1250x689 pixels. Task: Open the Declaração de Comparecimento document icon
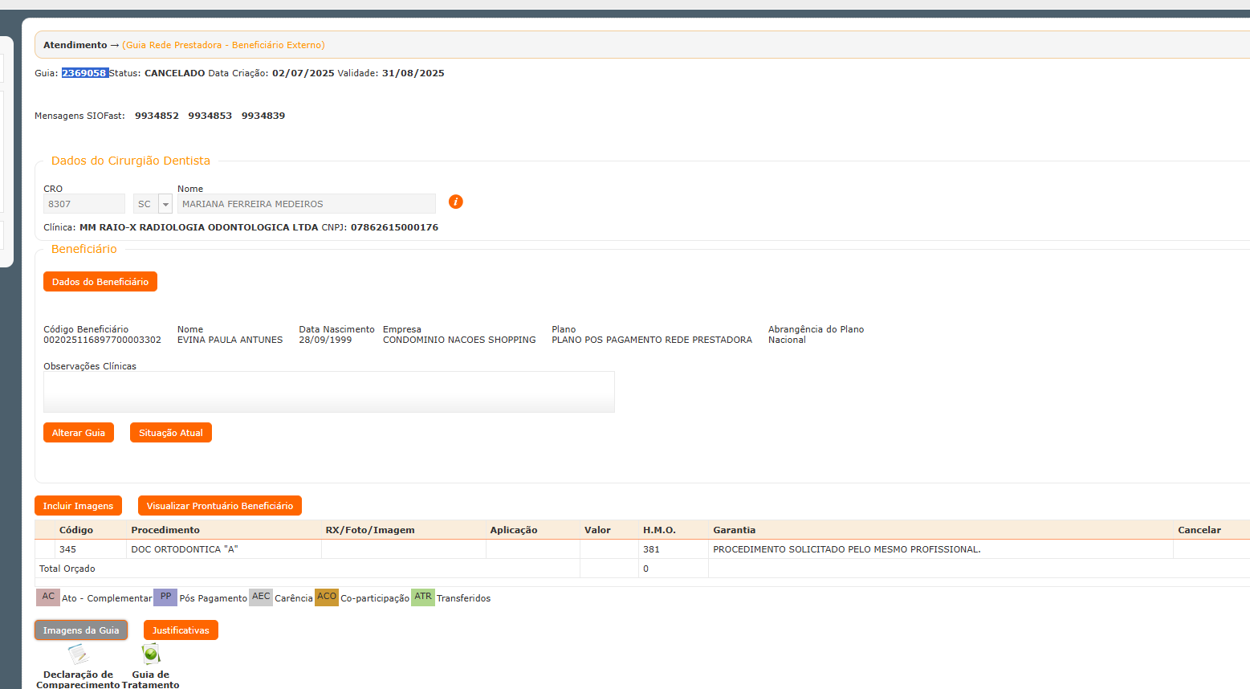(x=78, y=655)
